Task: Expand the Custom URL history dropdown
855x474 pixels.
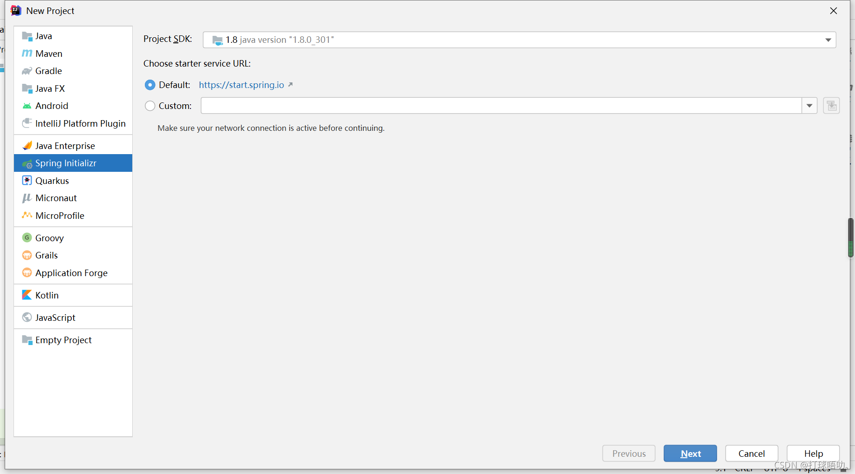Action: tap(809, 106)
